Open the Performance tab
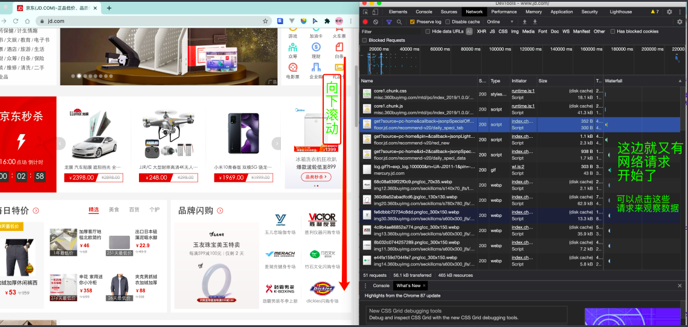 click(504, 12)
